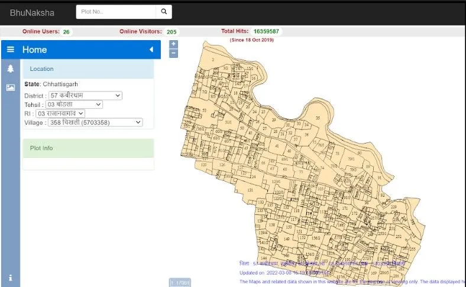Zoom out the map with minus button
The width and height of the screenshot is (466, 287).
click(173, 53)
